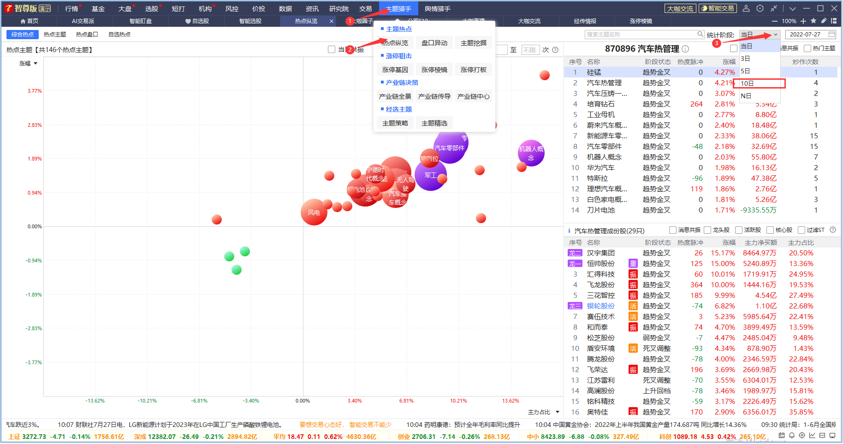This screenshot has width=843, height=444.
Task: Open the 舆情猎手 menu
Action: [x=437, y=9]
